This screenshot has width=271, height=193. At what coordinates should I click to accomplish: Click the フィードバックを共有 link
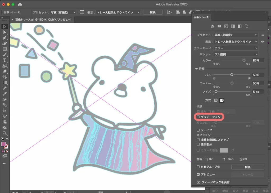click(x=215, y=182)
